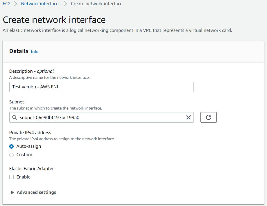Go to EC2 breadcrumb link
Image resolution: width=267 pixels, height=206 pixels.
[7, 3]
